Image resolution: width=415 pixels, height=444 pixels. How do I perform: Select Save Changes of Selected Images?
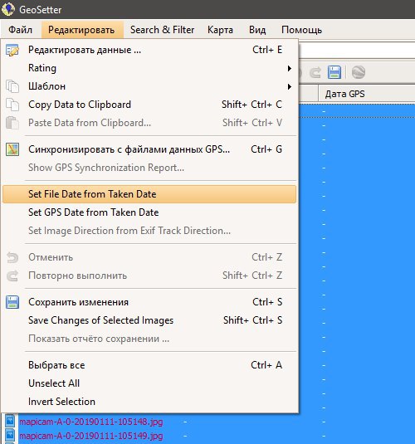pyautogui.click(x=149, y=320)
